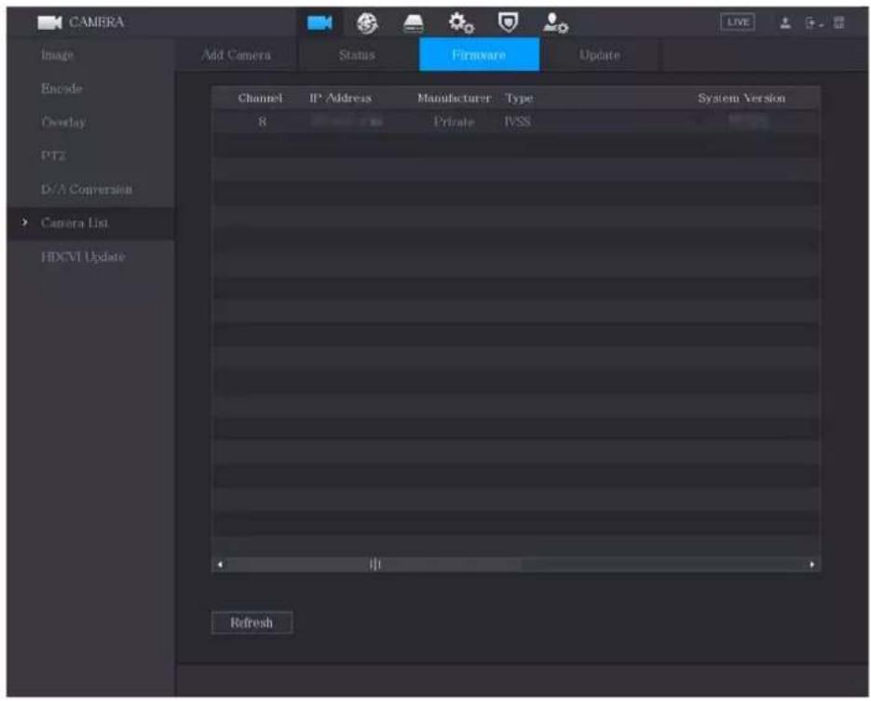The image size is (871, 701).
Task: Switch to the Add Camera tab
Action: pos(236,55)
